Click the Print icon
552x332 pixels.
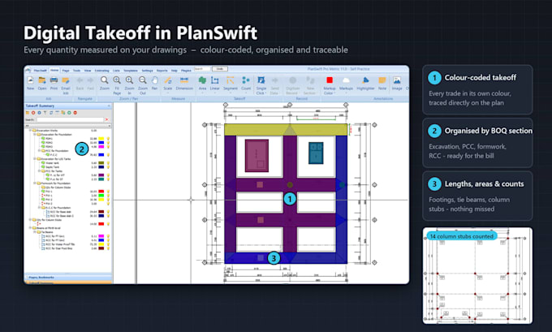click(54, 80)
